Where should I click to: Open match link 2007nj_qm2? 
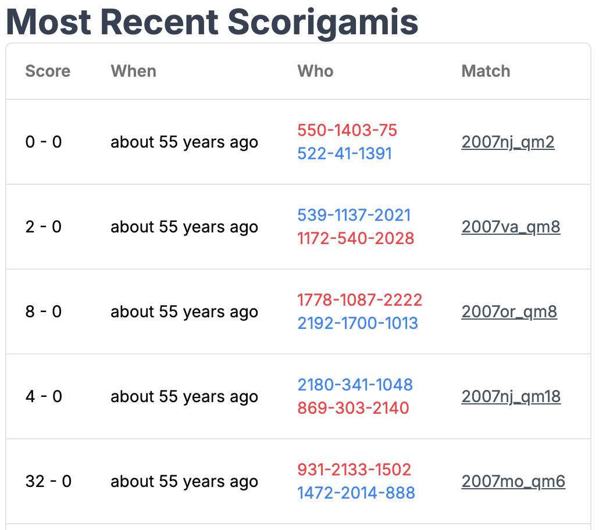click(508, 142)
